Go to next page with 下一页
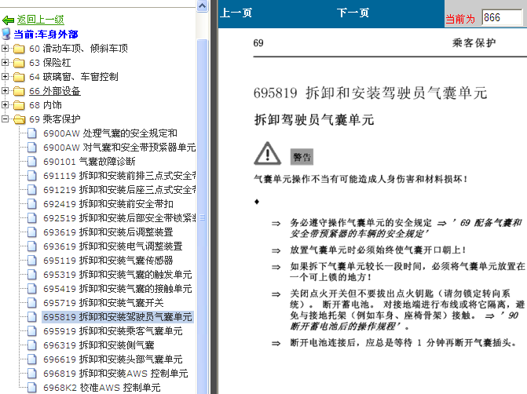The height and width of the screenshot is (394, 527). coord(353,13)
